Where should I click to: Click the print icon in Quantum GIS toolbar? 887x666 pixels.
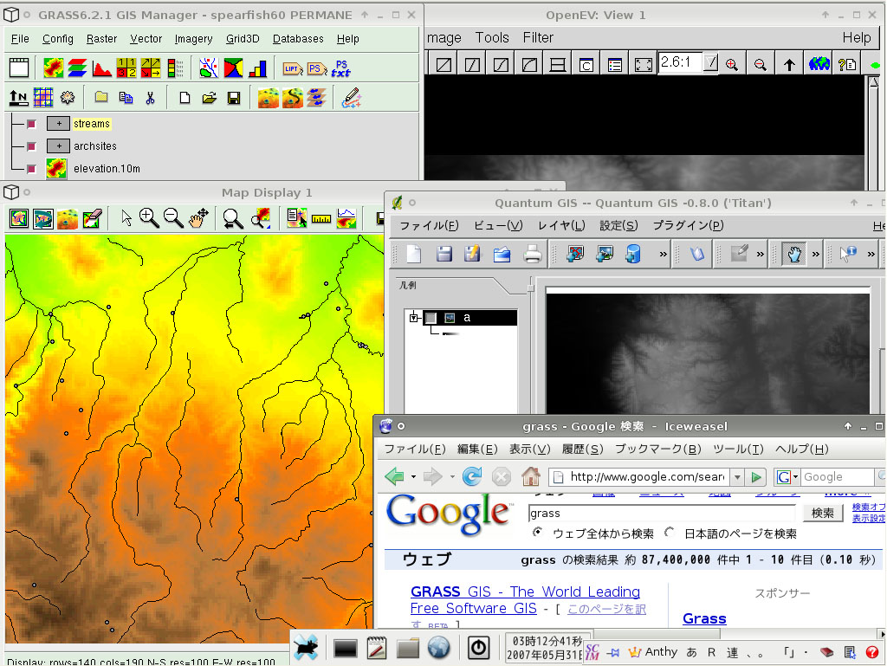point(532,254)
